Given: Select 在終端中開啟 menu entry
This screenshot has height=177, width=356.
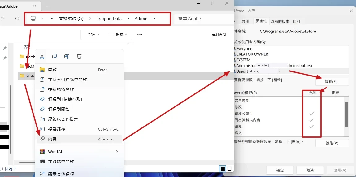Looking at the screenshot, I should (x=79, y=162).
